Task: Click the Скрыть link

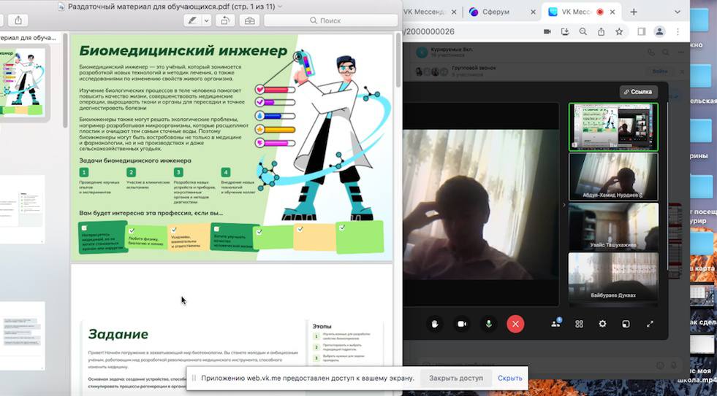Action: point(509,378)
